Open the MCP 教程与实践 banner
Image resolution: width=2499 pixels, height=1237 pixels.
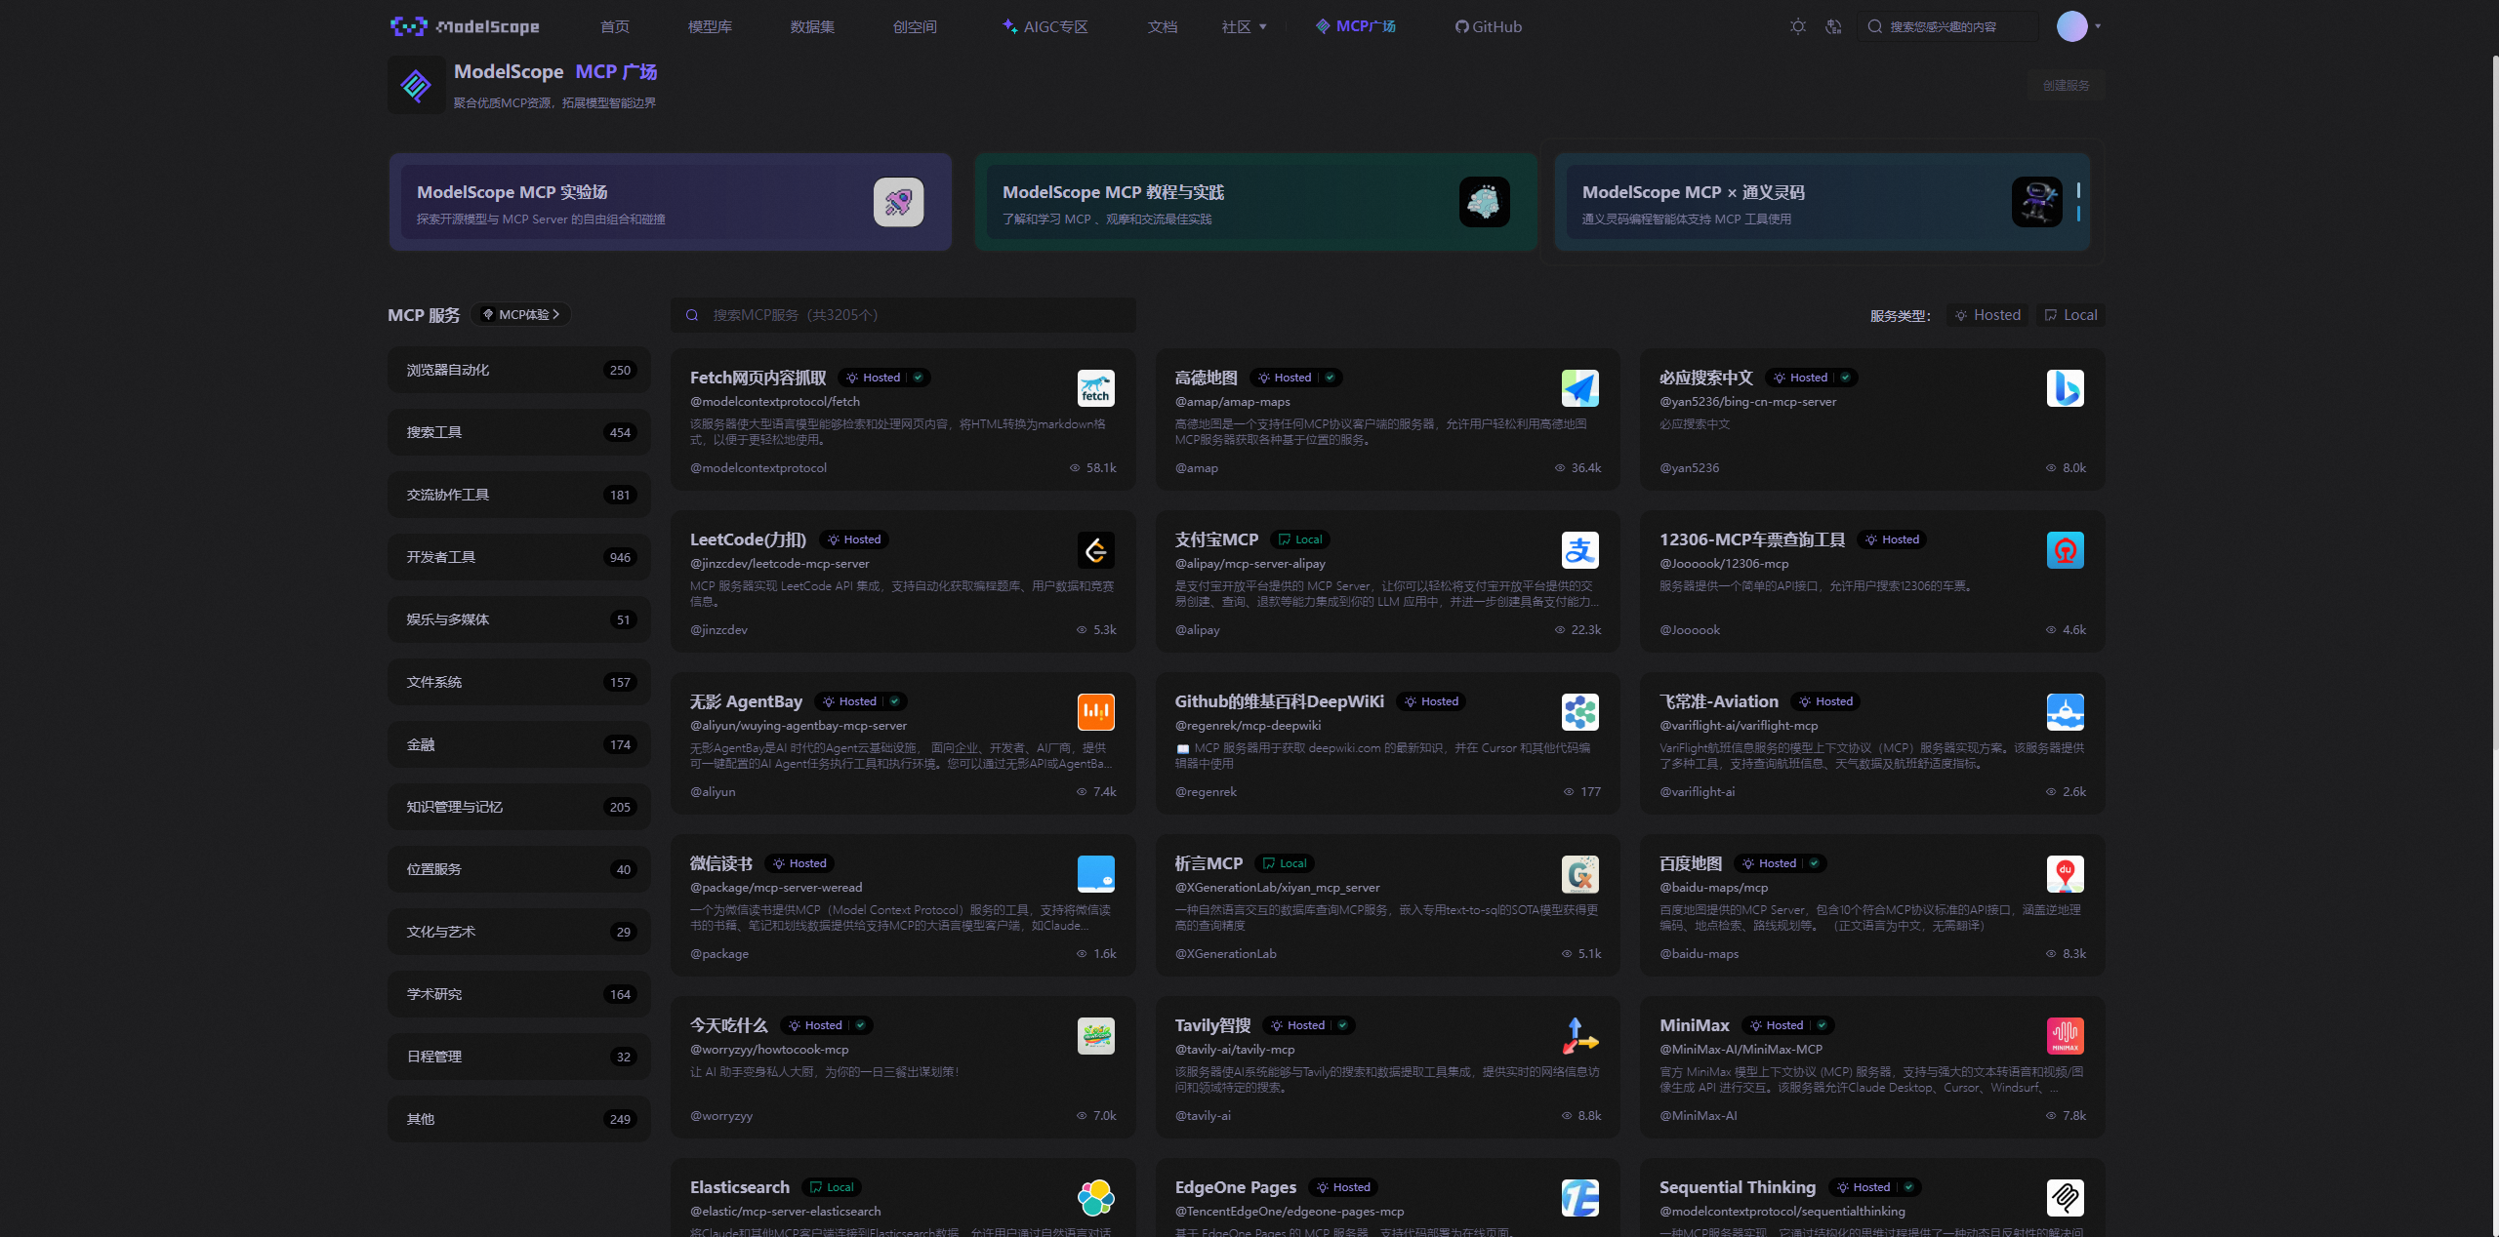tap(1255, 202)
